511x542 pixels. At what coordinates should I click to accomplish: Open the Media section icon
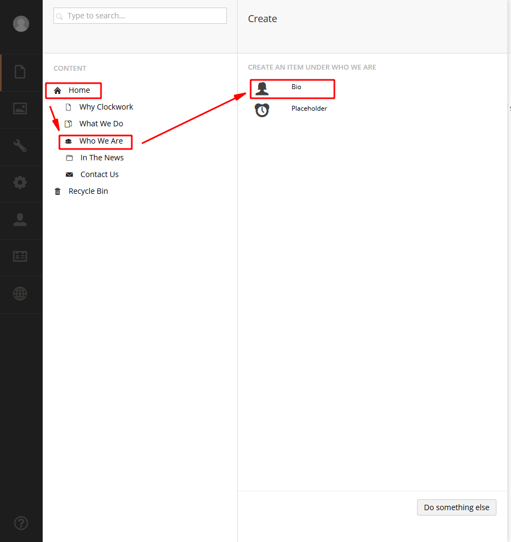21,109
